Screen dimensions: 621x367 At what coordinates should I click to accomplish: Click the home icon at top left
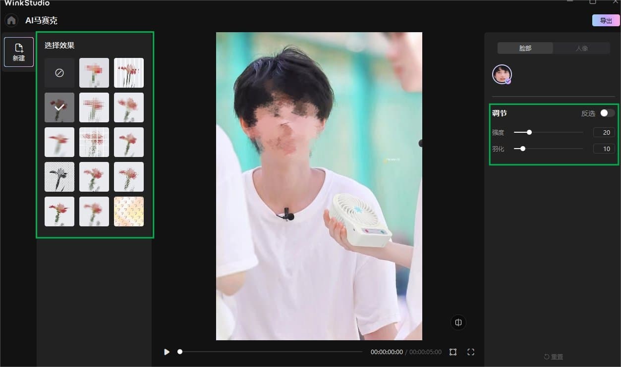(x=11, y=20)
